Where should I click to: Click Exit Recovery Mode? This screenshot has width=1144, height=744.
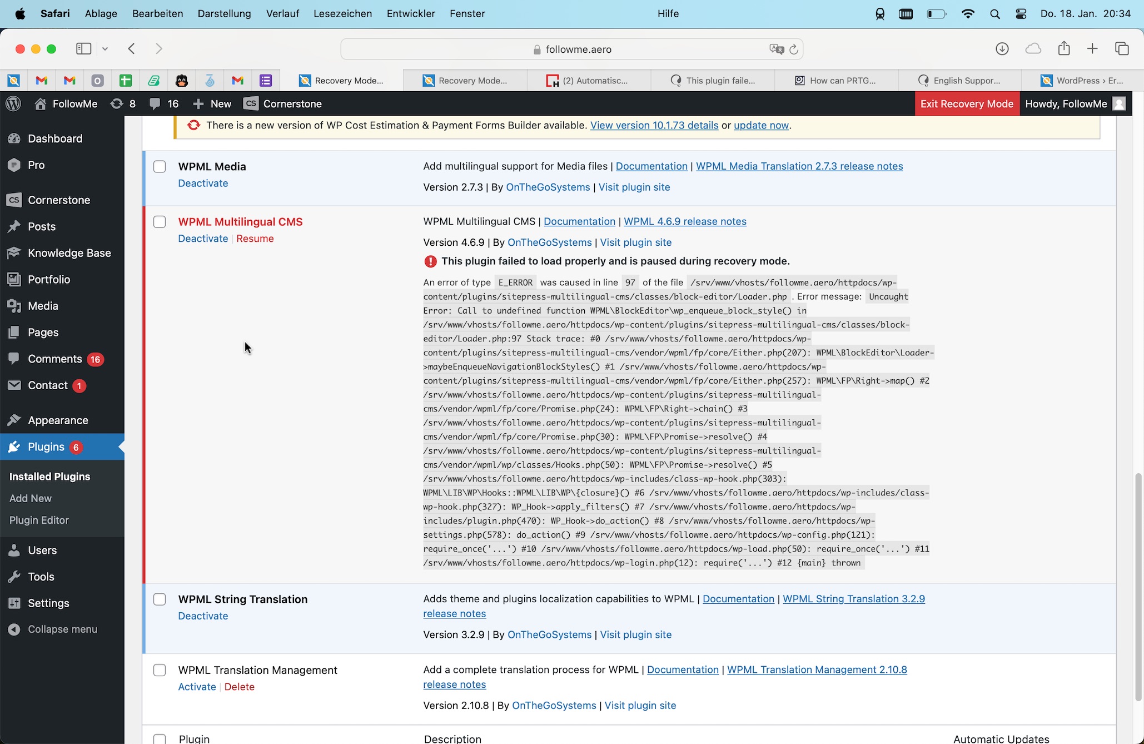click(x=967, y=104)
